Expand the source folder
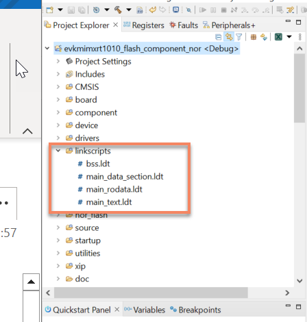Screen dimensions: 307x322 pyautogui.click(x=58, y=227)
